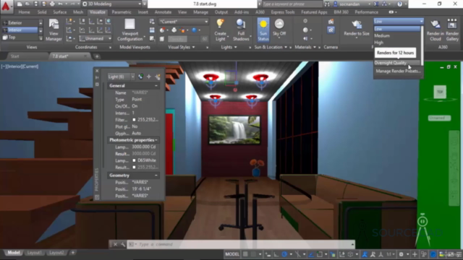463x260 pixels.
Task: Select the Exterior view
Action: (20, 22)
